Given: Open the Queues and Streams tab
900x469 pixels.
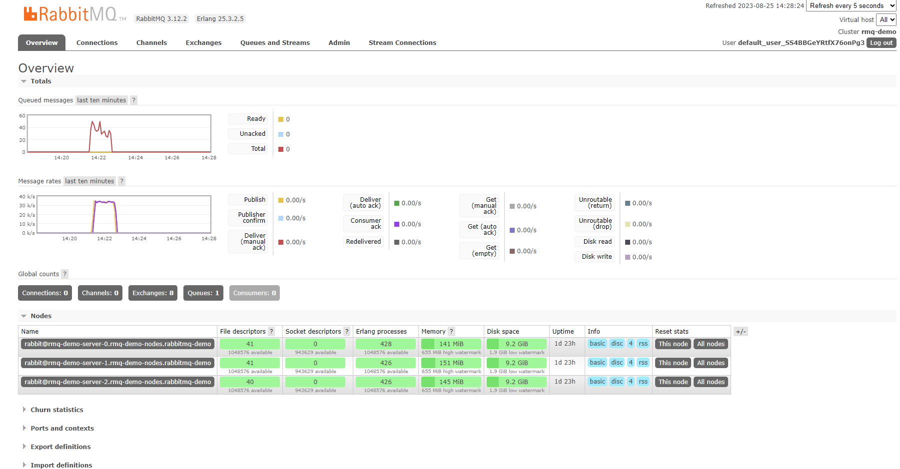Looking at the screenshot, I should click(275, 43).
